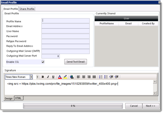The image size is (164, 114).
Task: Toggle Bold formatting in signature toolbar
Action: [x=43, y=77]
